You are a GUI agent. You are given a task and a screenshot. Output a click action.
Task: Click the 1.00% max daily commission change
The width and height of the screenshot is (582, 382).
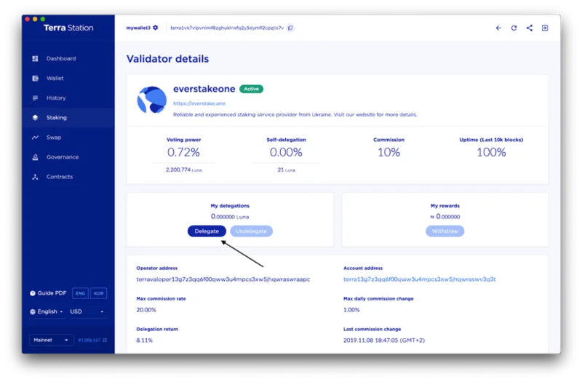351,310
